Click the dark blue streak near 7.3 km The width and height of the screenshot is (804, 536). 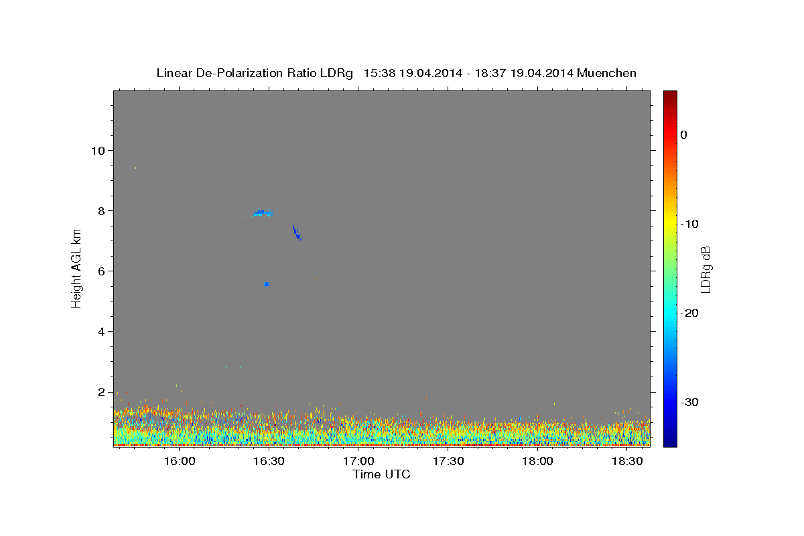[x=297, y=232]
